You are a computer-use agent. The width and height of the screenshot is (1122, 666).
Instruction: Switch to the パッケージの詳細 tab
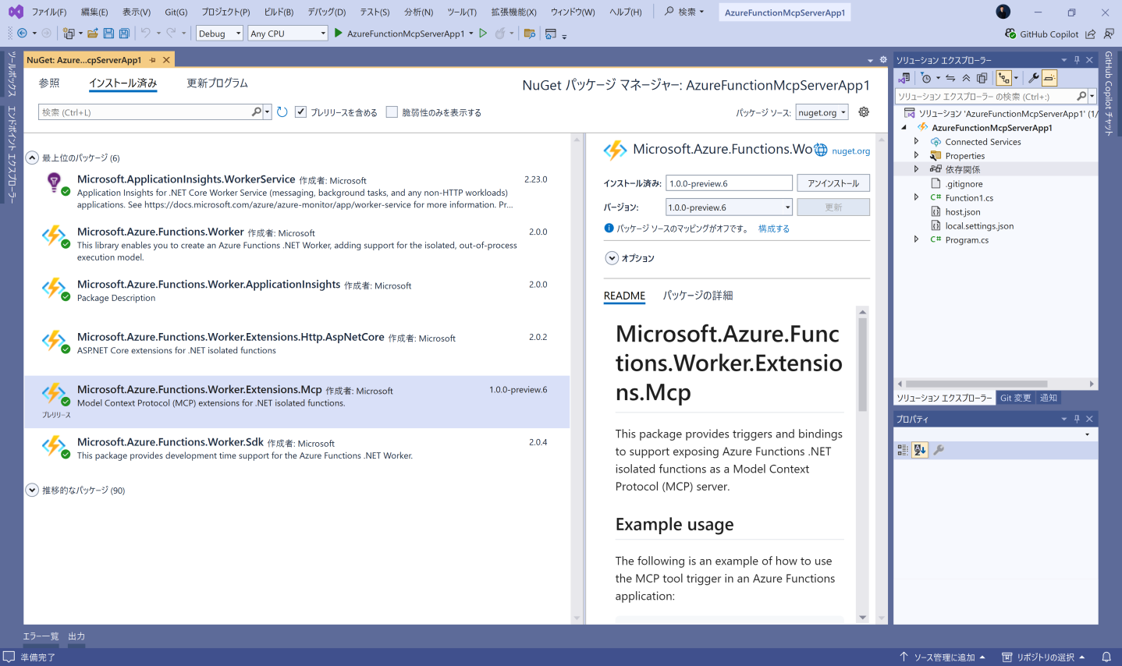pos(698,296)
